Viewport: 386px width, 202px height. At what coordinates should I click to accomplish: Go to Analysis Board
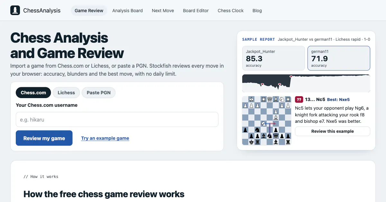pos(127,11)
